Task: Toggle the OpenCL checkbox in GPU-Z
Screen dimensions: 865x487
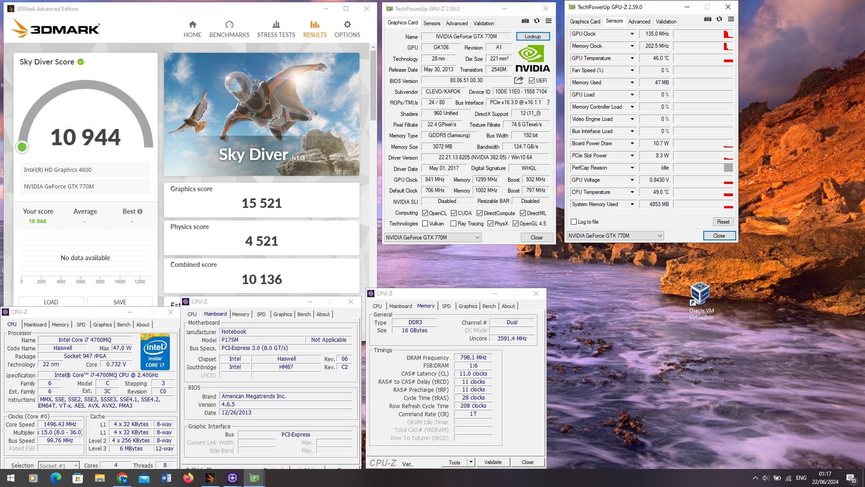Action: [425, 213]
